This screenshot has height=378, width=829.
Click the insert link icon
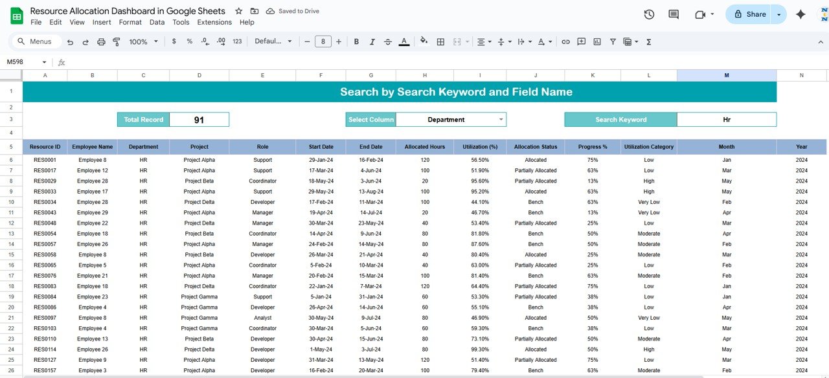click(565, 41)
